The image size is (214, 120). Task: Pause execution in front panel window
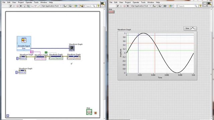pyautogui.click(x=128, y=6)
